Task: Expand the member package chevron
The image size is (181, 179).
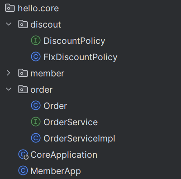Action: click(x=9, y=73)
